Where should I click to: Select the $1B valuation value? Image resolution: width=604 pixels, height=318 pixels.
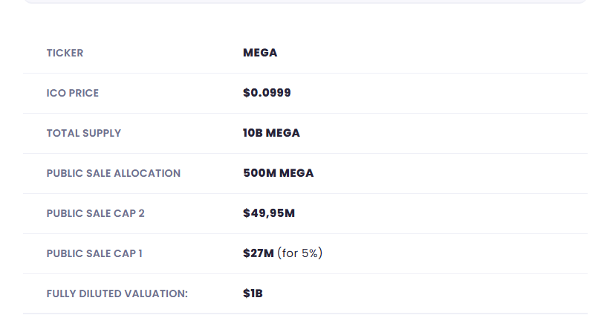(x=253, y=294)
